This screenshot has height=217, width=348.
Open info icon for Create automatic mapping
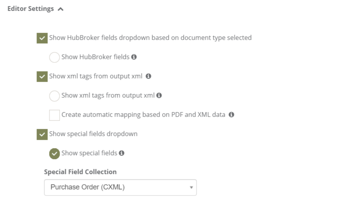click(x=231, y=115)
